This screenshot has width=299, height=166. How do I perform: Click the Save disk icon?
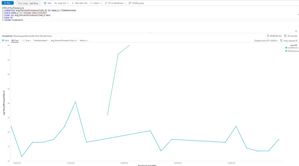click(45, 3)
